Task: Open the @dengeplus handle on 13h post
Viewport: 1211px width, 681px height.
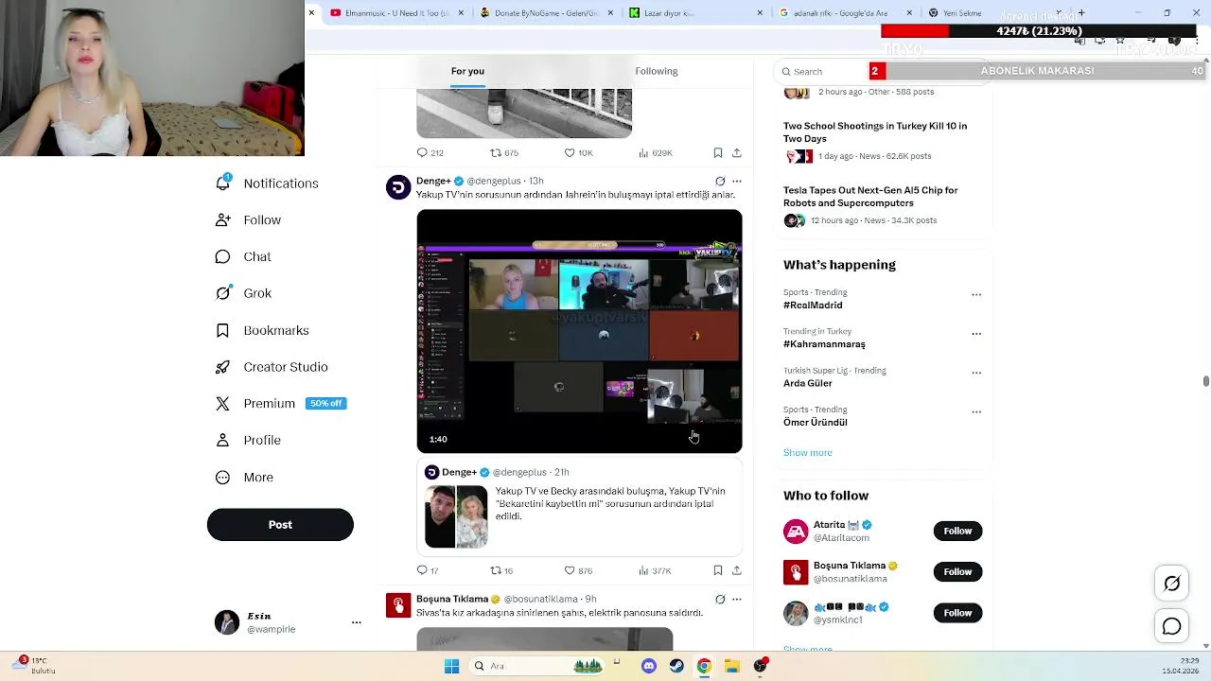Action: pyautogui.click(x=494, y=181)
